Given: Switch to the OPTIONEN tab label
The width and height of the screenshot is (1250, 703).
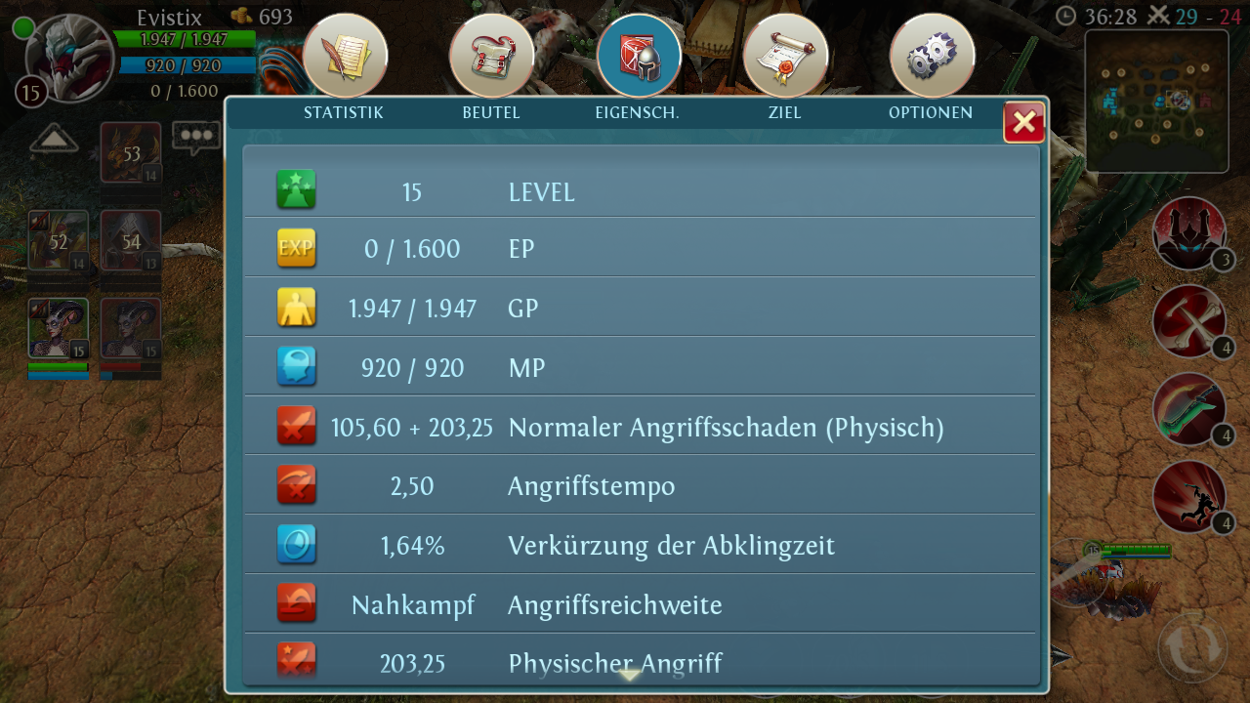Looking at the screenshot, I should pyautogui.click(x=931, y=112).
